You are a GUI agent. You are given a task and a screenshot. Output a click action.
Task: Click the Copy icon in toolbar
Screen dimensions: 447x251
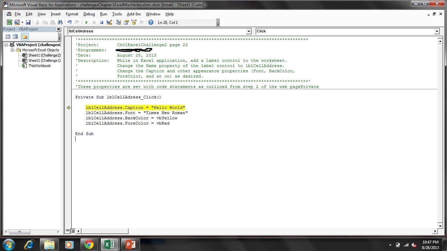pos(45,22)
